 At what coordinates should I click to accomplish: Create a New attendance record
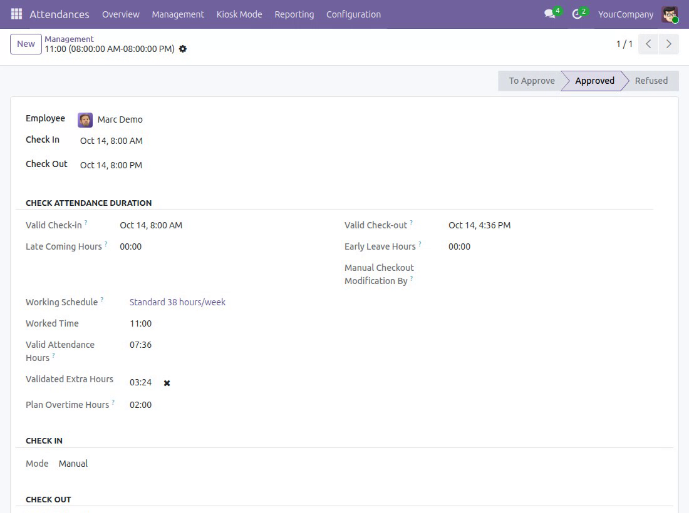point(26,44)
